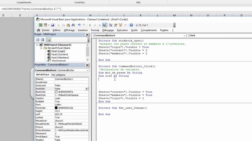Viewport: 252px width, 141px height.
Task: Open the Project Explorer toolbar icon
Action: click(x=111, y=25)
